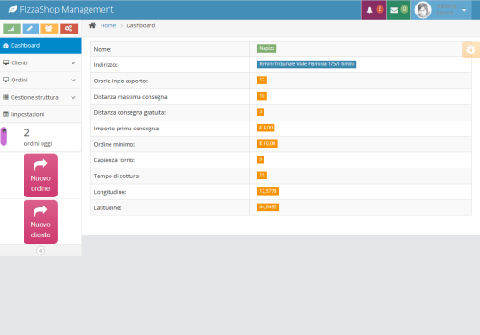This screenshot has width=480, height=335.
Task: Expand the Ordini chevron arrow
Action: point(73,81)
